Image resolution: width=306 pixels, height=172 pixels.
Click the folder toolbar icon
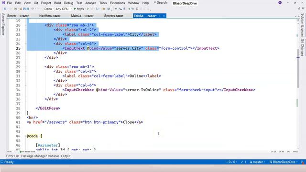104,9
